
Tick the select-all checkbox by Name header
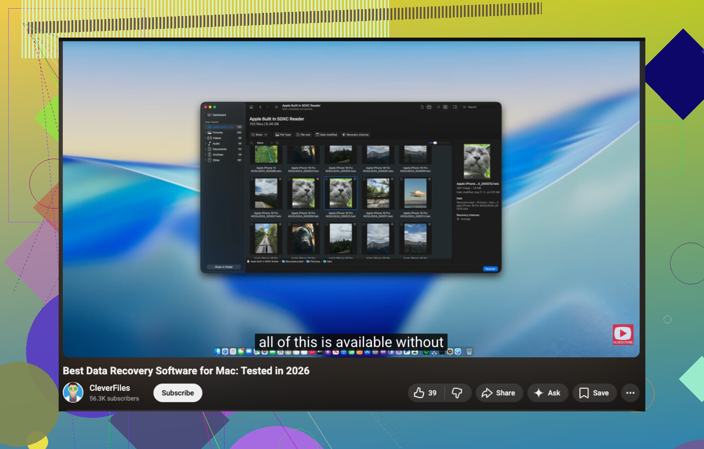point(251,143)
